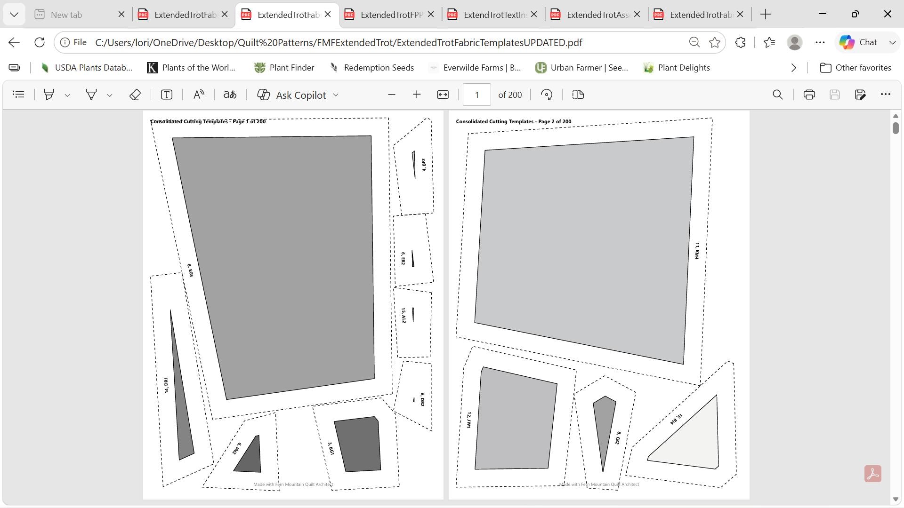Click the Adobe Acrobat floating button
Viewport: 904px width, 508px height.
(x=873, y=474)
